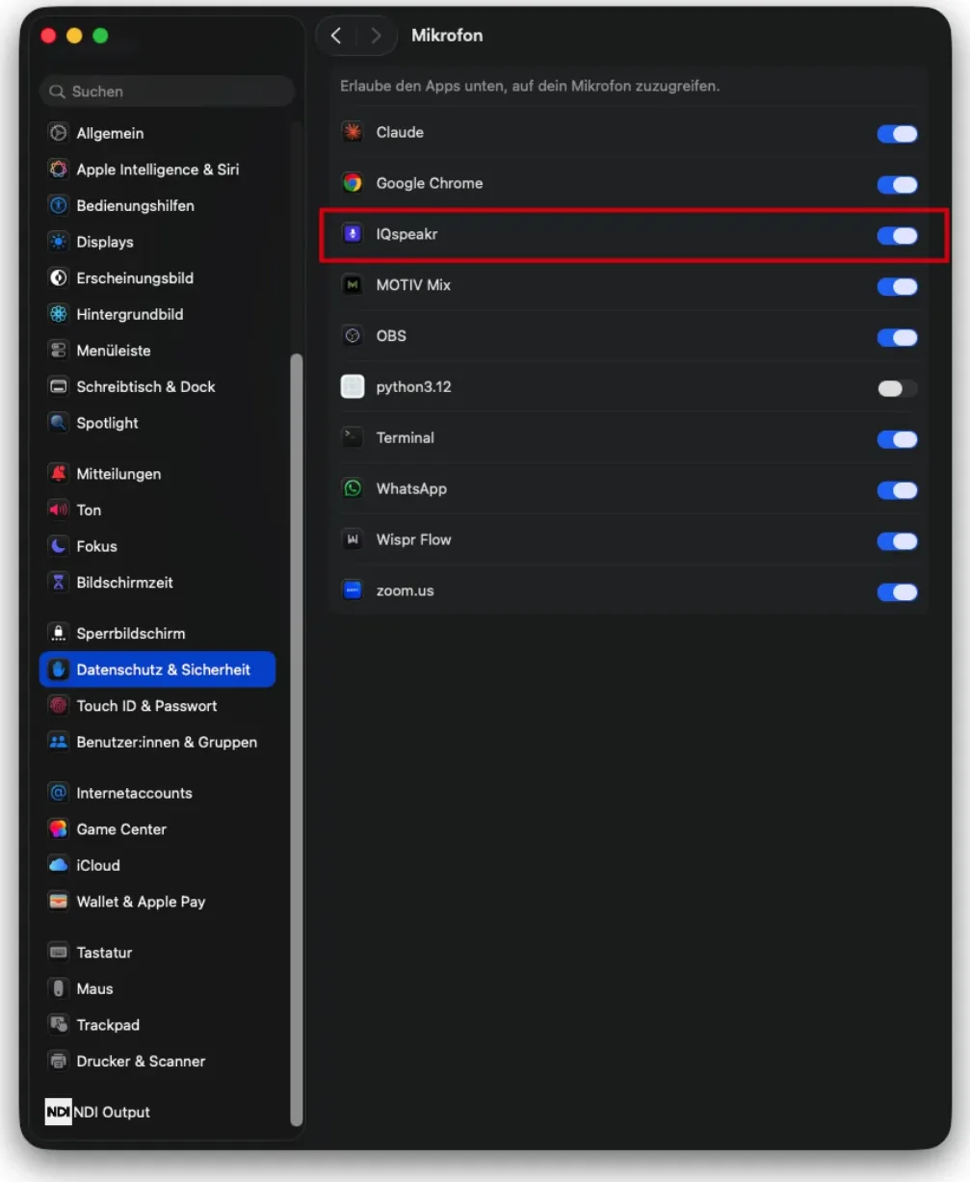Open Datenschutz & Sicherheit settings
This screenshot has height=1182, width=970.
click(x=157, y=670)
